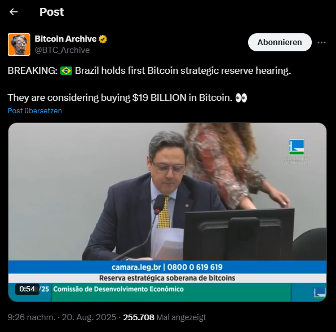Screen dimensions: 336x332
Task: Go back using the left arrow
Action: [x=14, y=12]
